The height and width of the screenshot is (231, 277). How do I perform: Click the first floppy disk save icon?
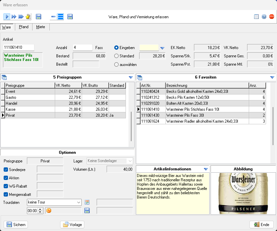pyautogui.click(x=38, y=17)
